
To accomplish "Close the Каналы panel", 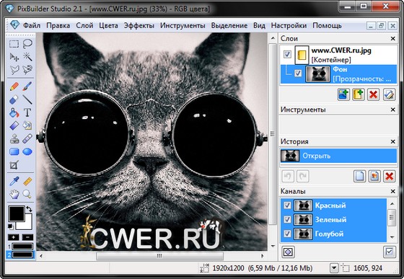I will [393, 191].
